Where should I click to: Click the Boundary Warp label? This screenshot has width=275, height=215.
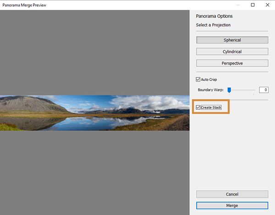(x=210, y=90)
